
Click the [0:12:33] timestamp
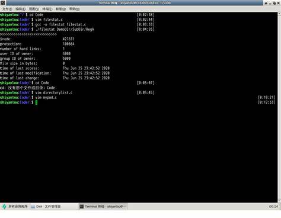tap(266, 102)
